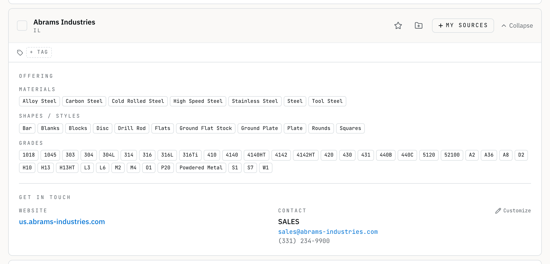Viewport: 550px width, 264px height.
Task: Click the Plate shape chip
Action: (x=295, y=128)
